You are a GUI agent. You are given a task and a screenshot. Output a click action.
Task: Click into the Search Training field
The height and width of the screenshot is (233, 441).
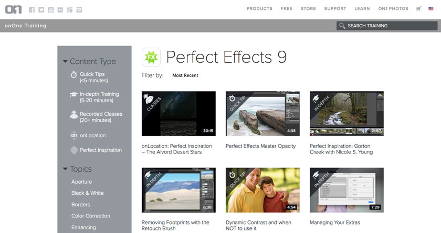(387, 26)
